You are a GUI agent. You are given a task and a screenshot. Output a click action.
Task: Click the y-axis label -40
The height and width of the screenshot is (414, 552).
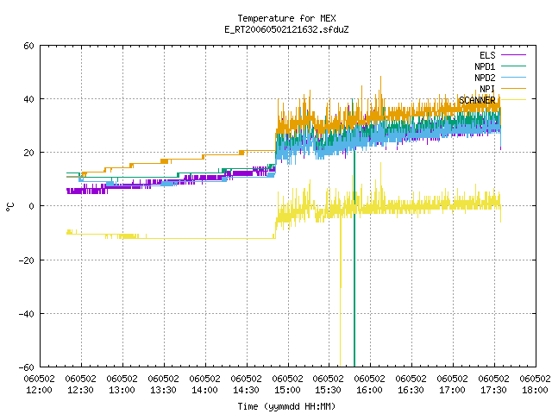coord(27,314)
